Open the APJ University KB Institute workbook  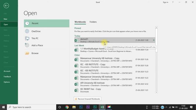point(115,84)
